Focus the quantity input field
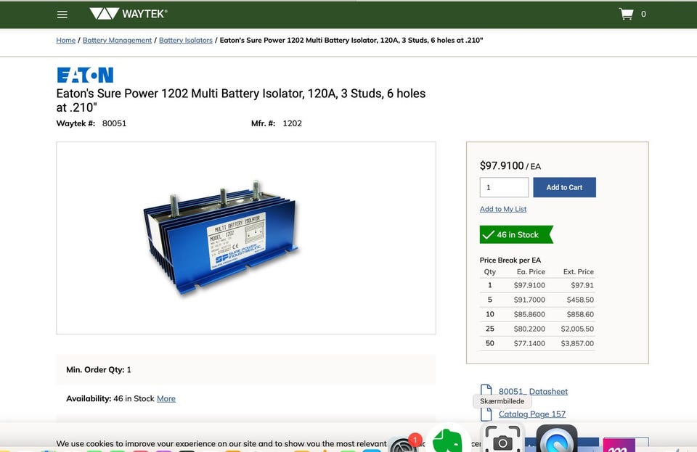 [504, 187]
